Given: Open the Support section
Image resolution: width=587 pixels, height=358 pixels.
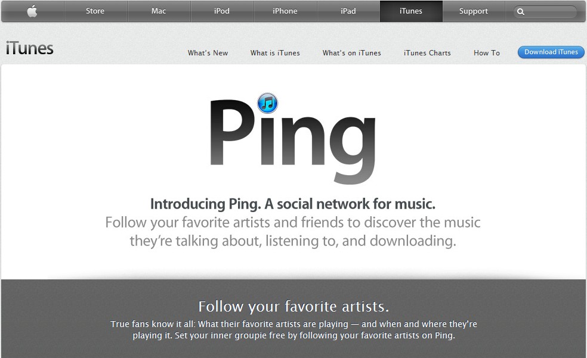Looking at the screenshot, I should click(x=474, y=11).
